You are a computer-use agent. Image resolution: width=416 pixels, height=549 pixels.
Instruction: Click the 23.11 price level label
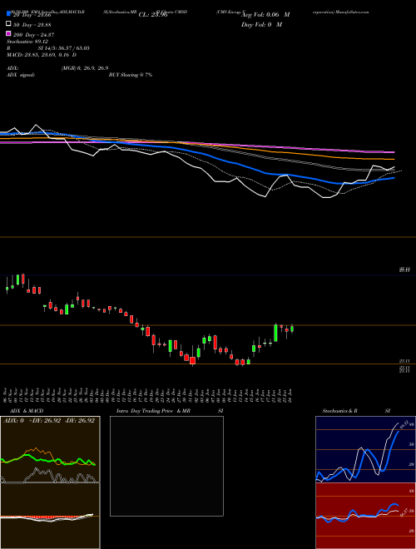tap(404, 361)
